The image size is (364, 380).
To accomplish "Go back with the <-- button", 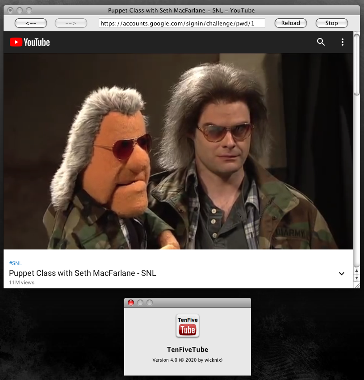I will tap(31, 23).
